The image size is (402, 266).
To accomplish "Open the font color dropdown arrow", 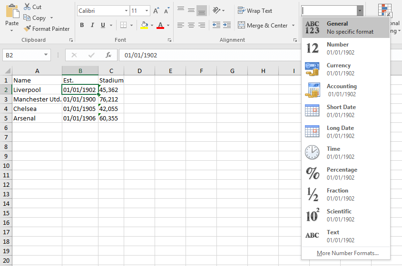I will tap(168, 25).
